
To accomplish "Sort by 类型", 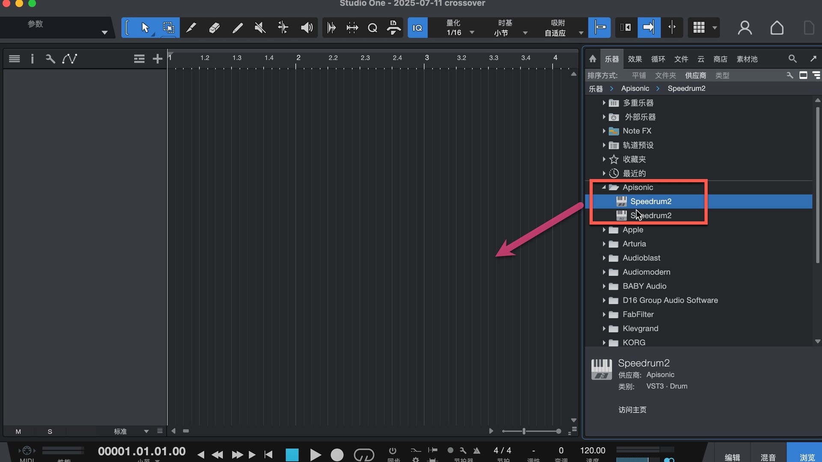I will click(x=722, y=75).
